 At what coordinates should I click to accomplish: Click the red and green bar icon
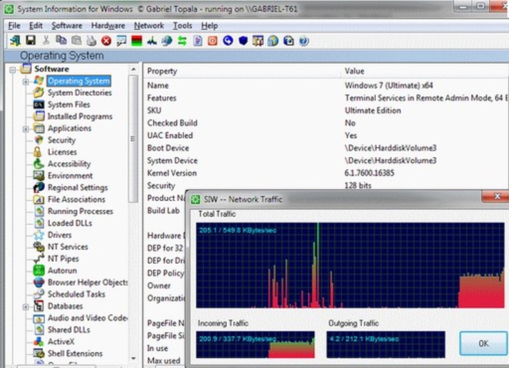(x=137, y=41)
